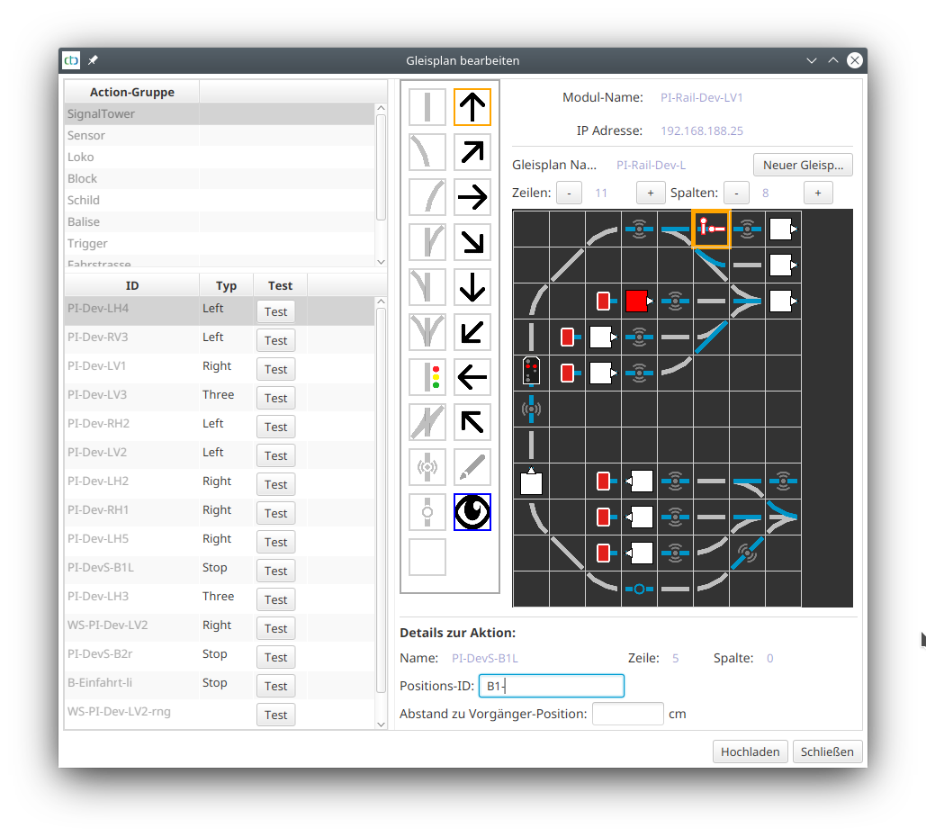Click Test button for PI-Dev-LV3
The width and height of the screenshot is (926, 837).
pyautogui.click(x=275, y=398)
